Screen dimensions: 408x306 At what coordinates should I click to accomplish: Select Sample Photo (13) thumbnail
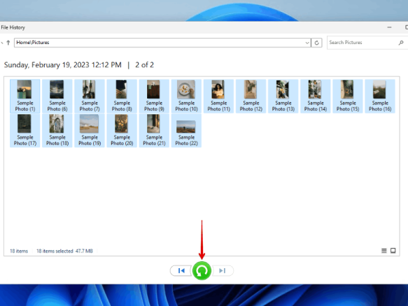(283, 96)
